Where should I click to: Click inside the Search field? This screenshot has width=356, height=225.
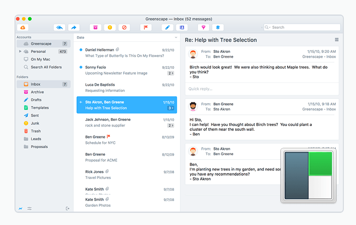[302, 27]
